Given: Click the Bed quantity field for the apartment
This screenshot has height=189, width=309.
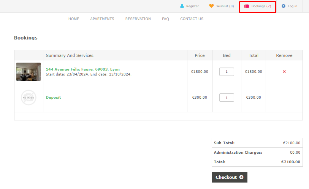Looking at the screenshot, I should (x=227, y=72).
